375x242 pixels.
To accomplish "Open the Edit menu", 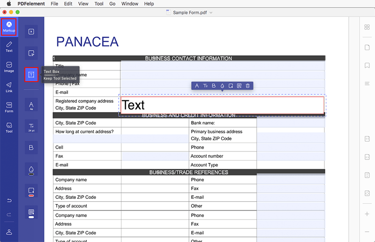I will pyautogui.click(x=68, y=4).
